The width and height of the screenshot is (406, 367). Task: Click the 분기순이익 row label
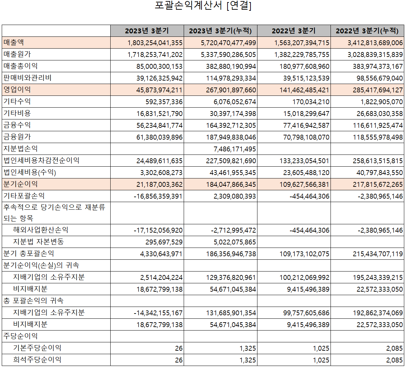tap(21, 184)
